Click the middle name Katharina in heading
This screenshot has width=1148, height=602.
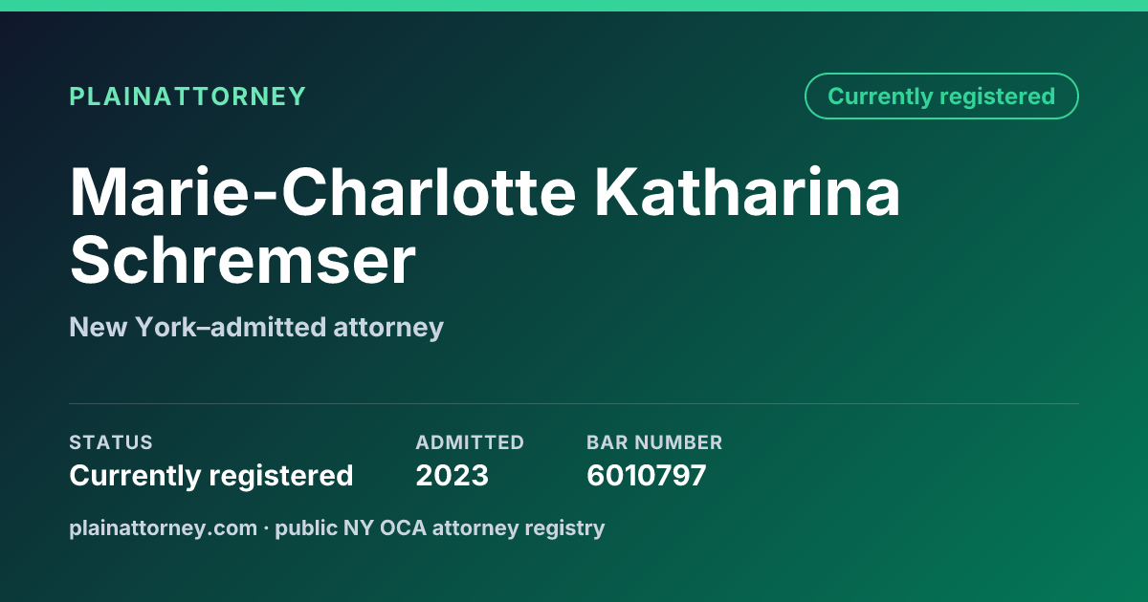(x=748, y=192)
